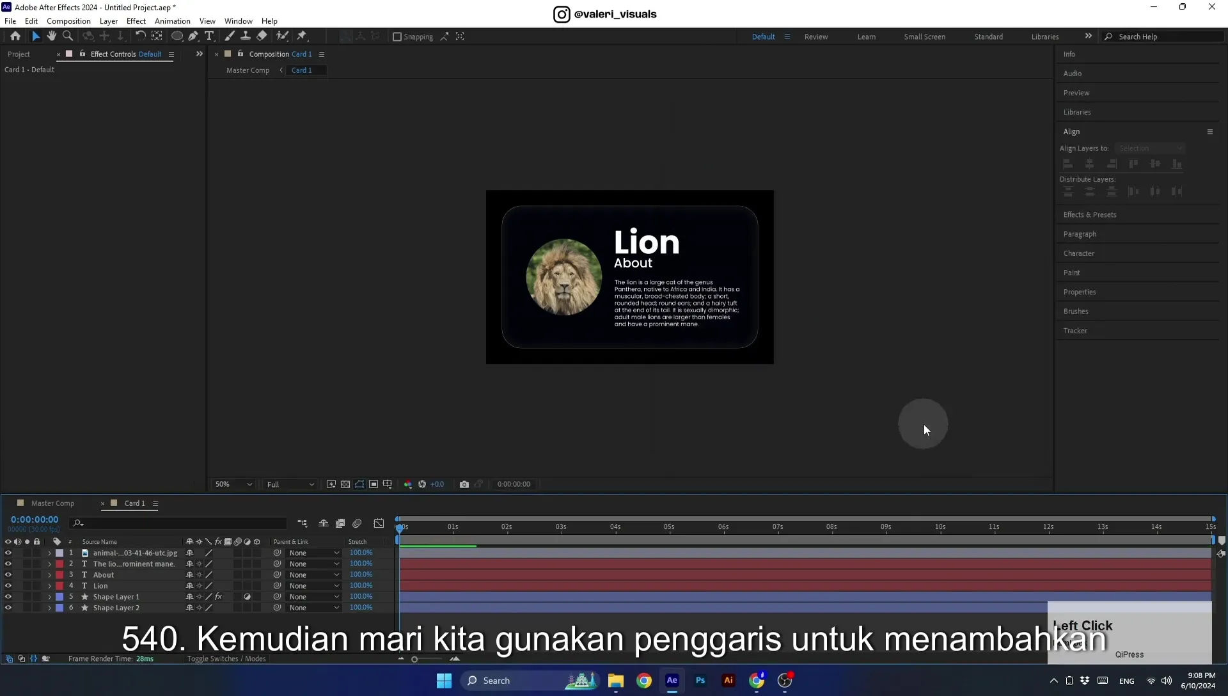The height and width of the screenshot is (696, 1228).
Task: Hide Shape Layer 1
Action: tap(8, 596)
